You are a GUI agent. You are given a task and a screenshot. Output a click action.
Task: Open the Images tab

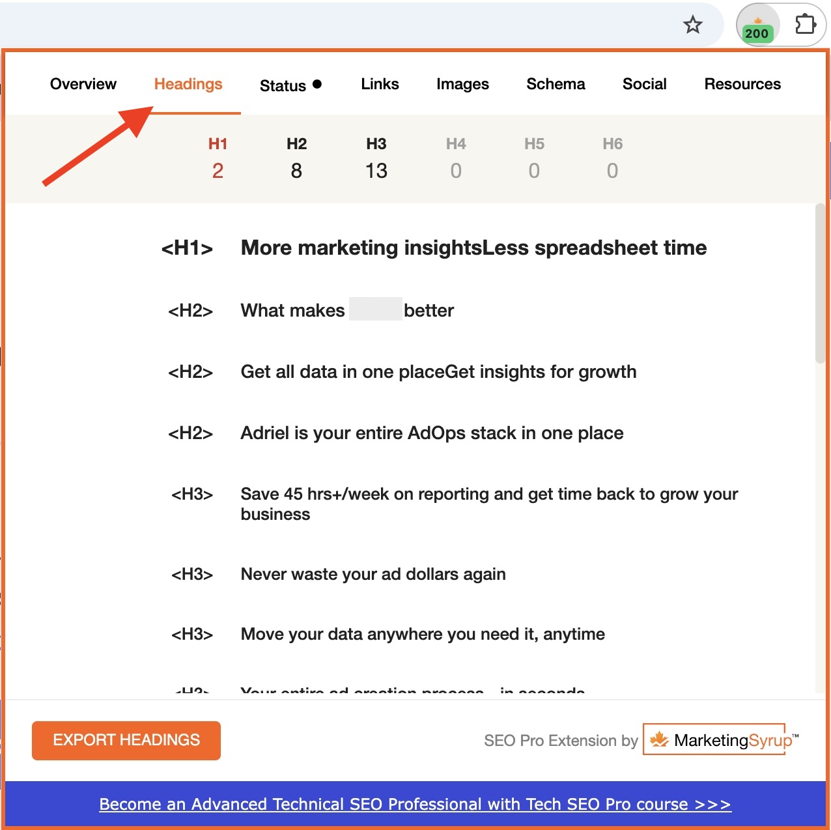click(462, 84)
